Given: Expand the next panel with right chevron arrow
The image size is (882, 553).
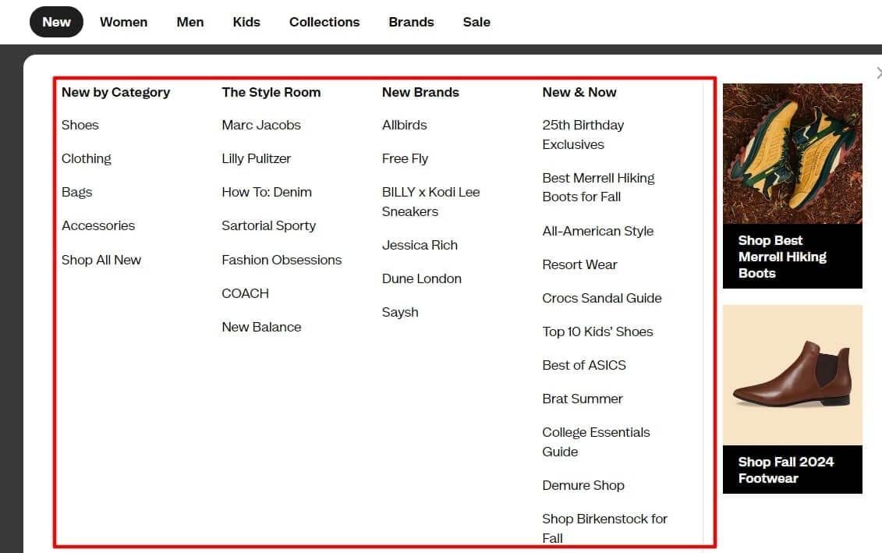Looking at the screenshot, I should point(878,73).
